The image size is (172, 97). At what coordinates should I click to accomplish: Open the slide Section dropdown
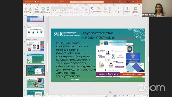coord(49,13)
